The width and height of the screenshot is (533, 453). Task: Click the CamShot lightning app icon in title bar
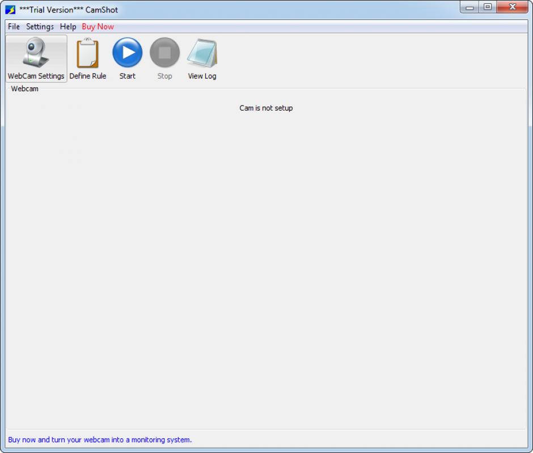click(10, 10)
